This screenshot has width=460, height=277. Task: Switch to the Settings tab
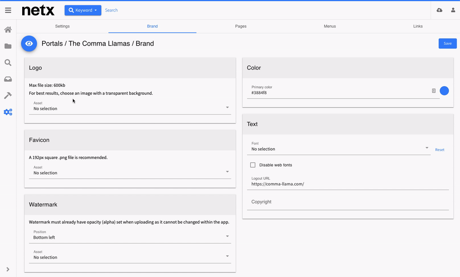coord(62,26)
